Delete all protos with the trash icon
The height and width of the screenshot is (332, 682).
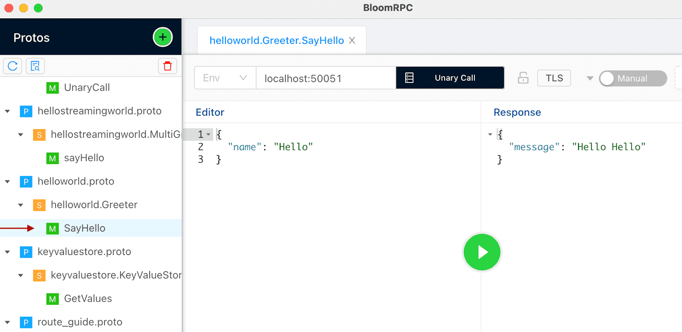[x=168, y=66]
